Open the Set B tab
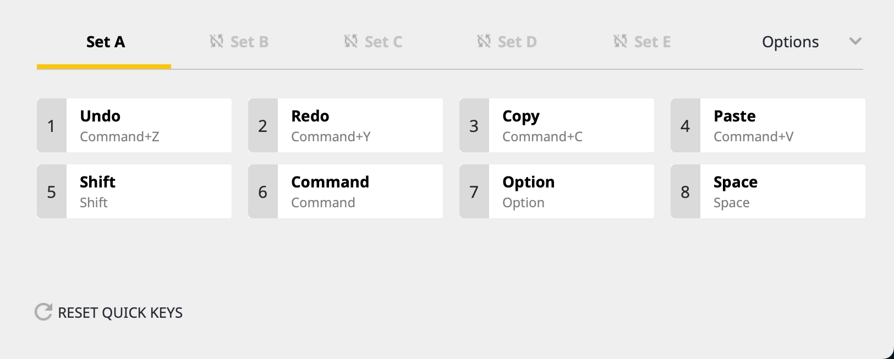This screenshot has height=359, width=894. pos(249,42)
